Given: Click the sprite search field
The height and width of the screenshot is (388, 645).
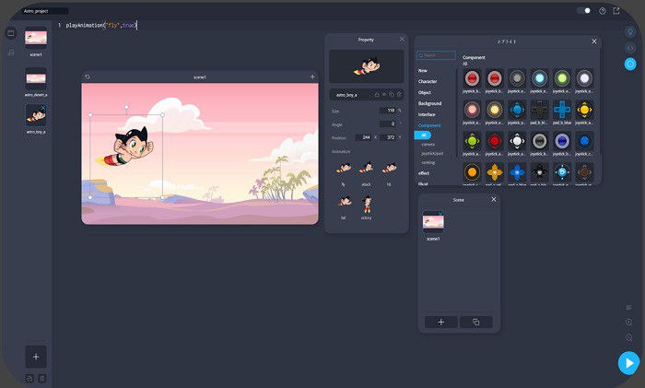Looking at the screenshot, I should [x=437, y=55].
